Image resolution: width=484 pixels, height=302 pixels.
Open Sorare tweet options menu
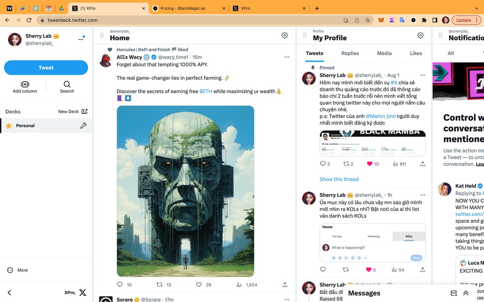point(287,300)
